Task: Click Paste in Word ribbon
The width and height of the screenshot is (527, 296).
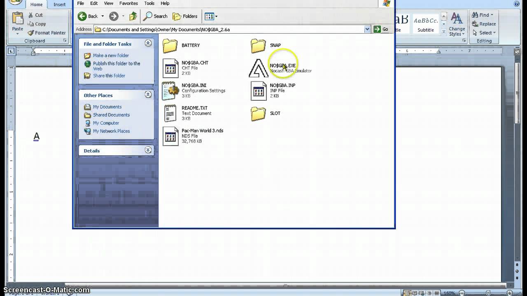Action: coord(17,22)
